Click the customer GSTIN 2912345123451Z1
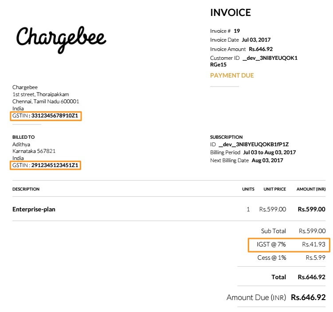The height and width of the screenshot is (312, 333). [x=55, y=165]
